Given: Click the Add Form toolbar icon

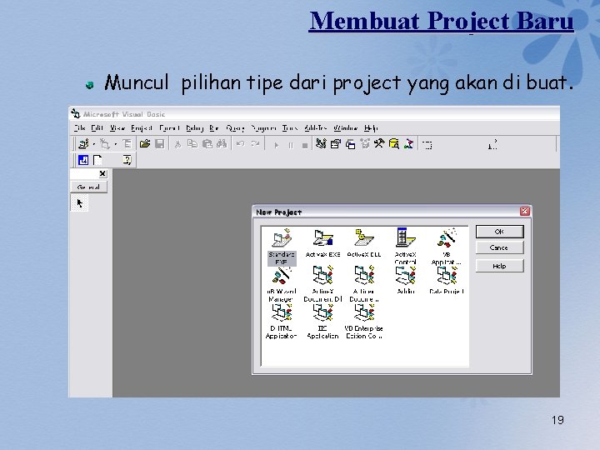Looking at the screenshot, I should pos(104,144).
